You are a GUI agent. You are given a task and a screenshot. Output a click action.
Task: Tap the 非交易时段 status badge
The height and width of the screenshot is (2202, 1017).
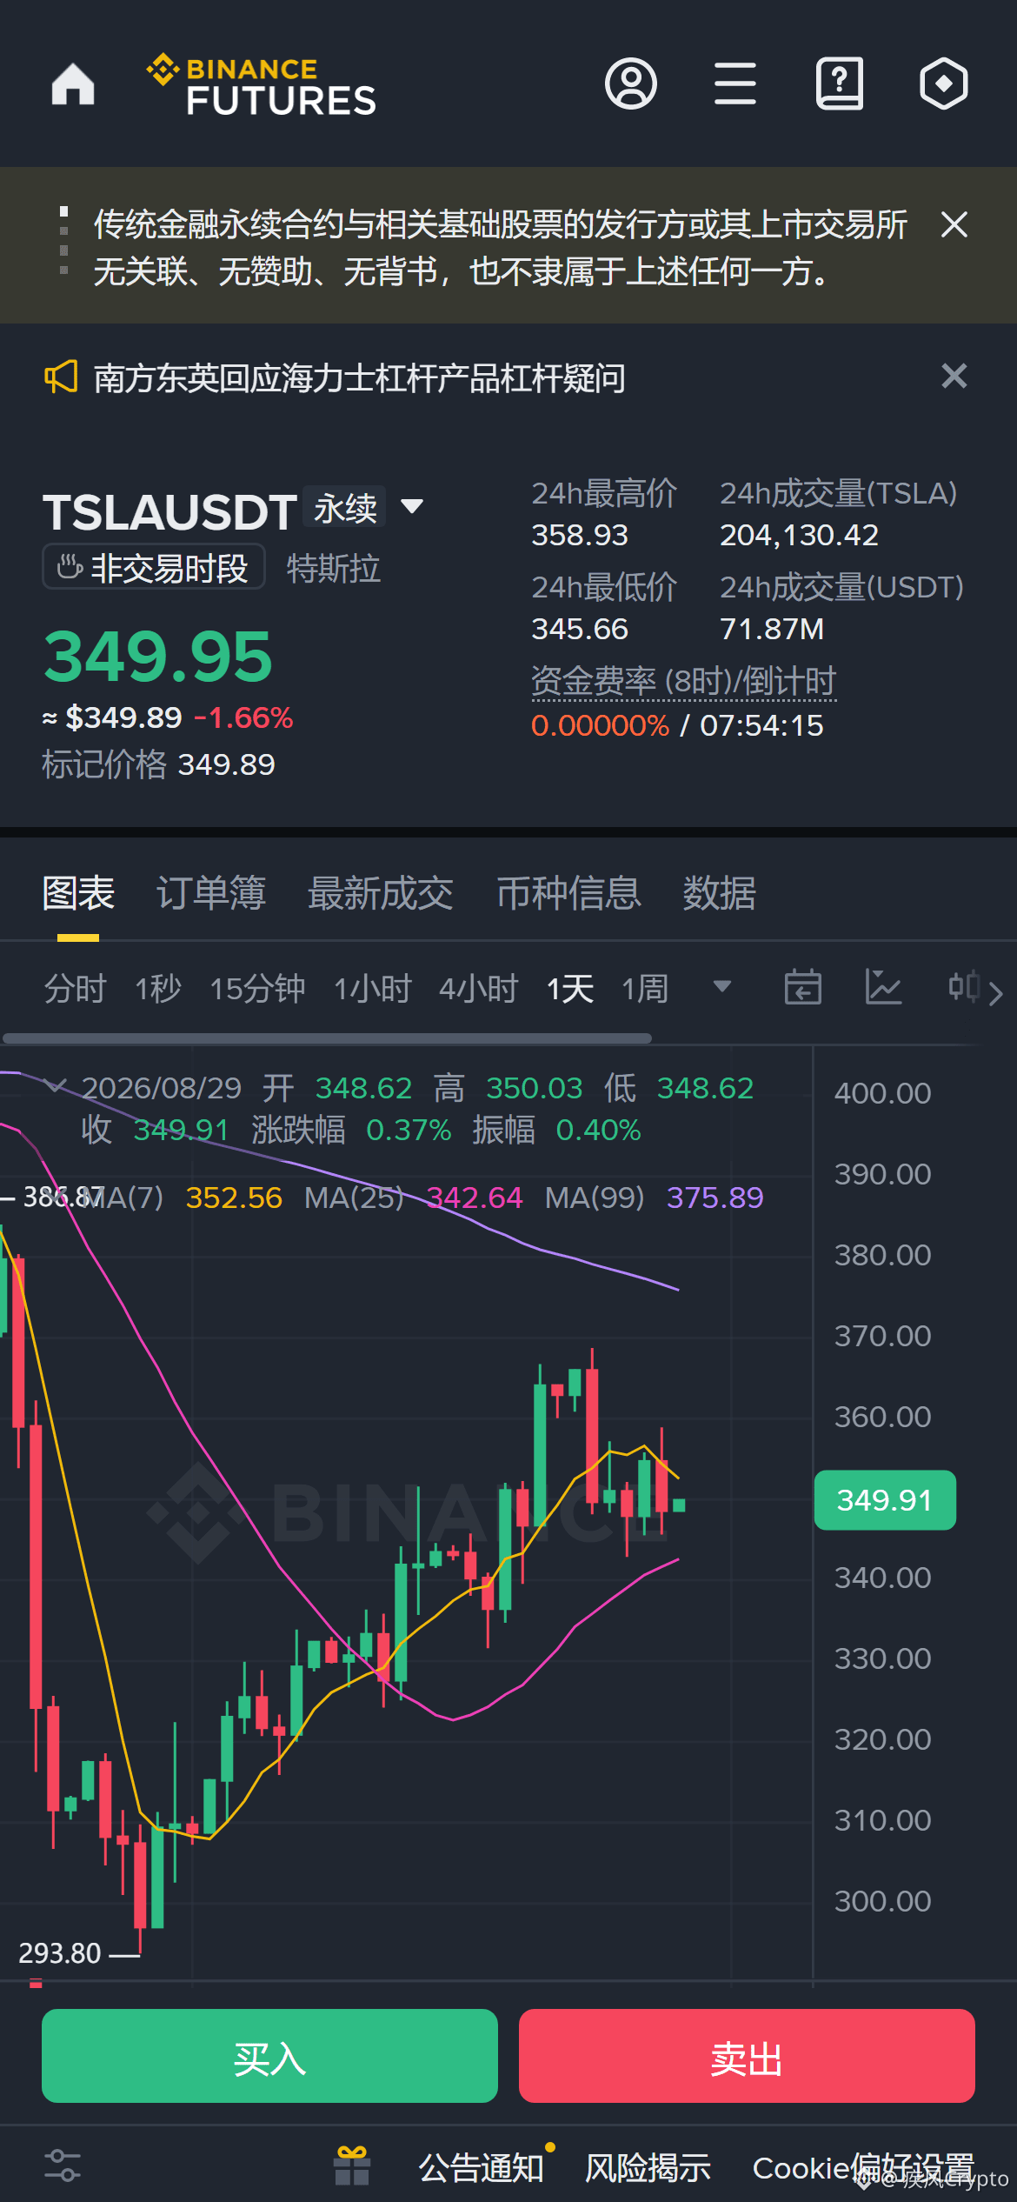point(154,567)
